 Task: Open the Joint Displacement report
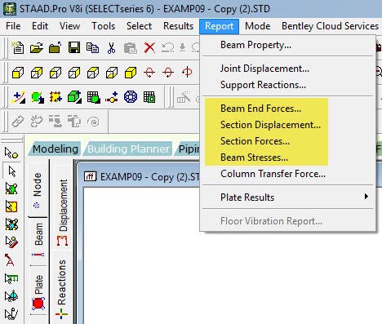coord(264,69)
